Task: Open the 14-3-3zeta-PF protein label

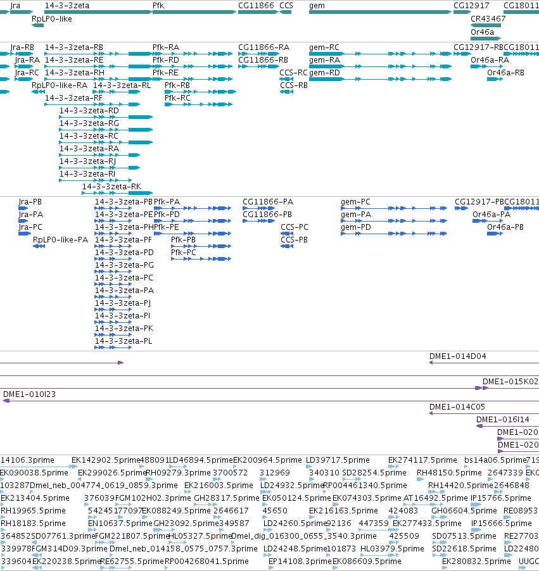Action: click(123, 240)
